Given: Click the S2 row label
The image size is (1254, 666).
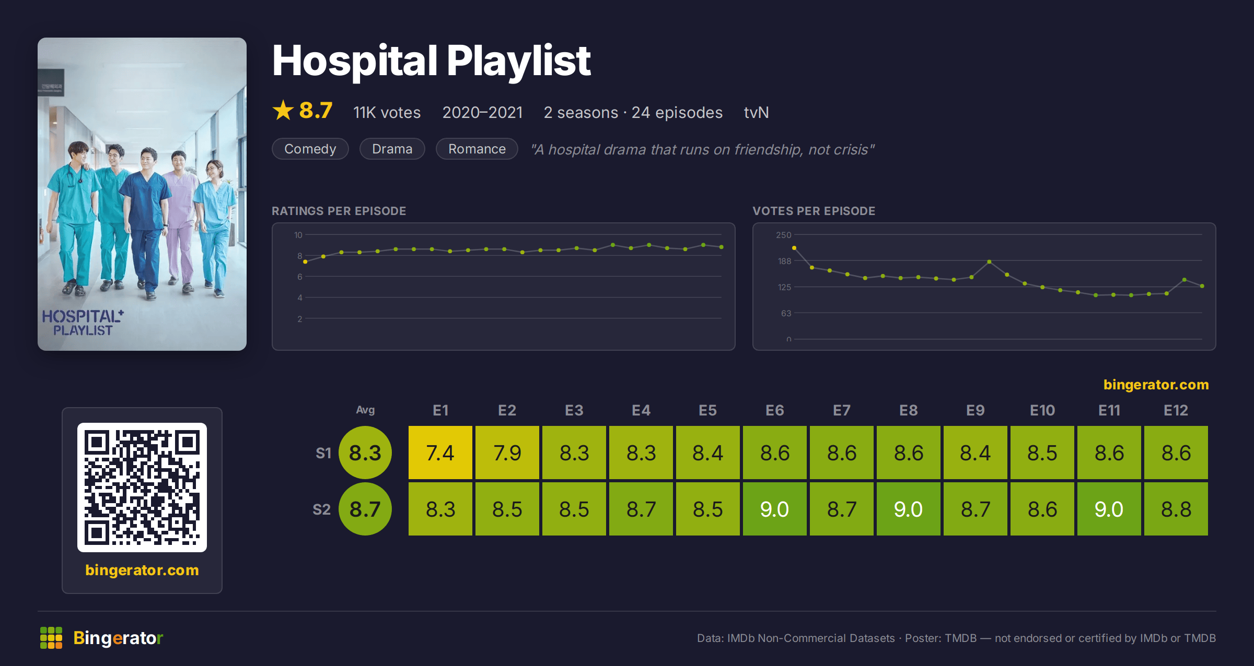Looking at the screenshot, I should tap(322, 509).
